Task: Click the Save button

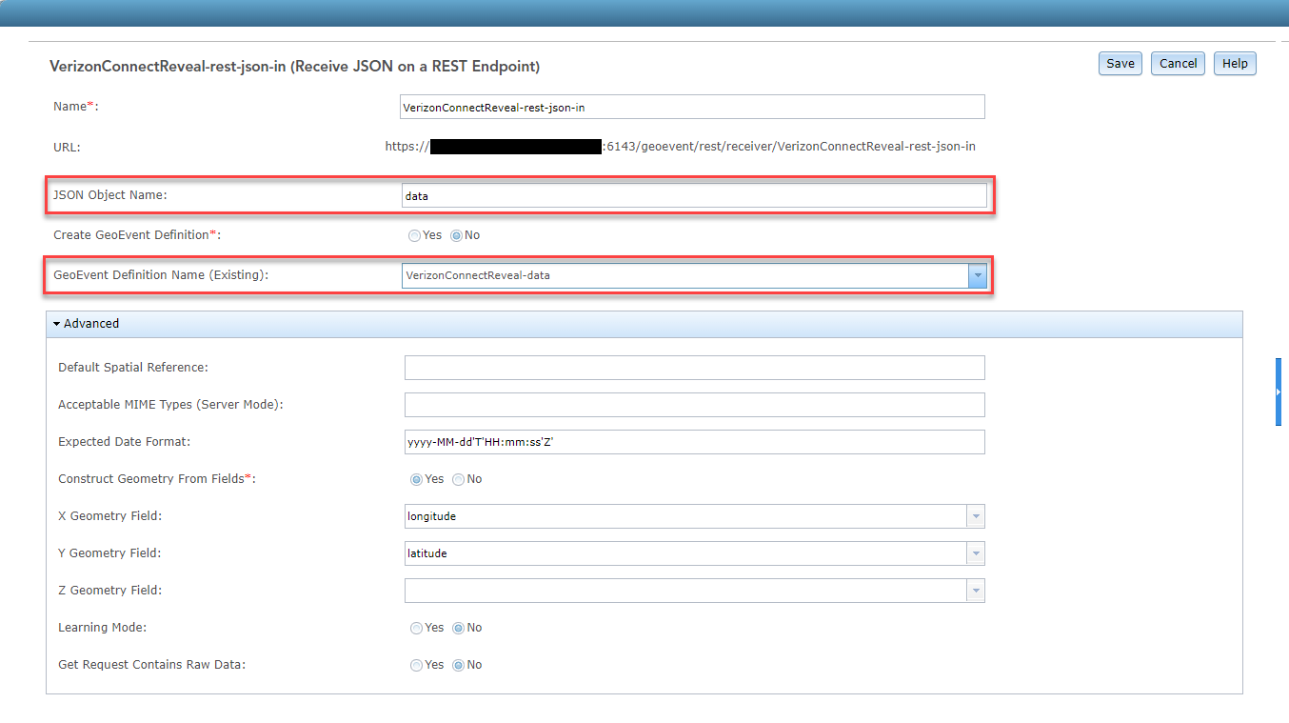Action: pyautogui.click(x=1120, y=64)
